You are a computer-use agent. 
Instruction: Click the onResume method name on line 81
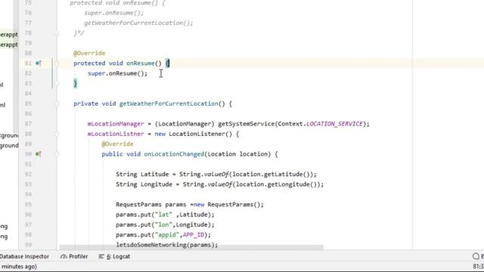[x=141, y=63]
